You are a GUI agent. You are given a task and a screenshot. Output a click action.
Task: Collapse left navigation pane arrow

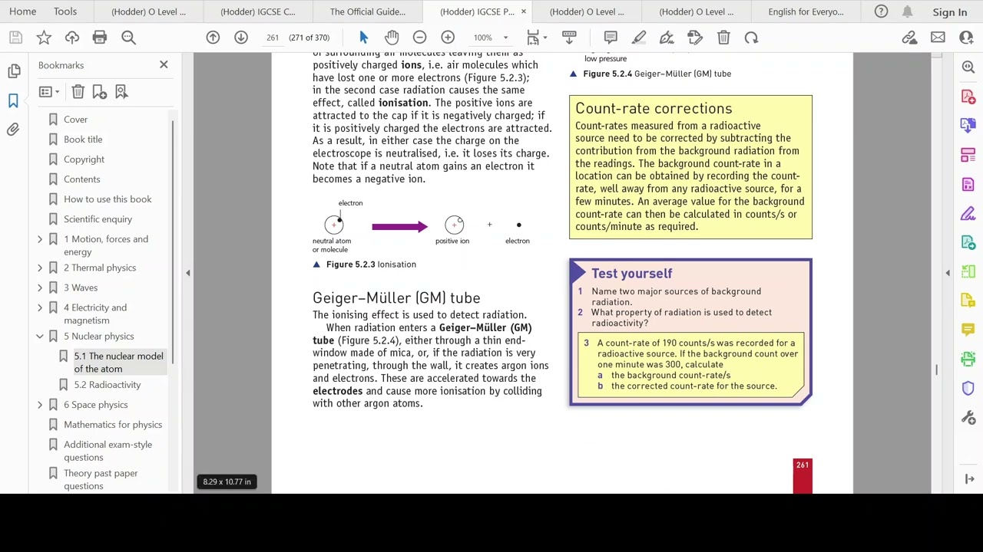coord(187,272)
